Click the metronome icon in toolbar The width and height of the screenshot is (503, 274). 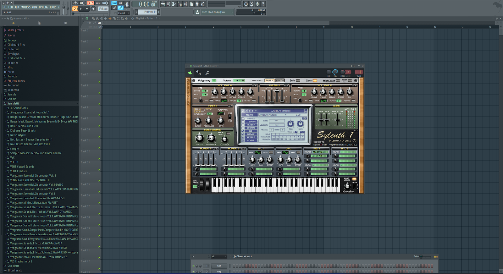click(x=75, y=3)
